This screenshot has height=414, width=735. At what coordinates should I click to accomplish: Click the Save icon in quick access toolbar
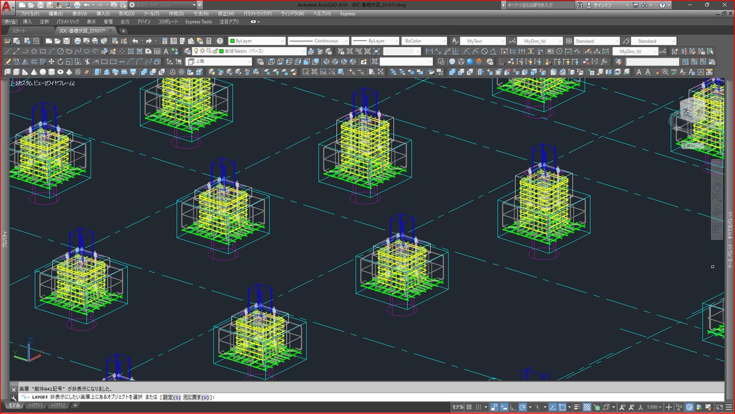click(x=40, y=5)
